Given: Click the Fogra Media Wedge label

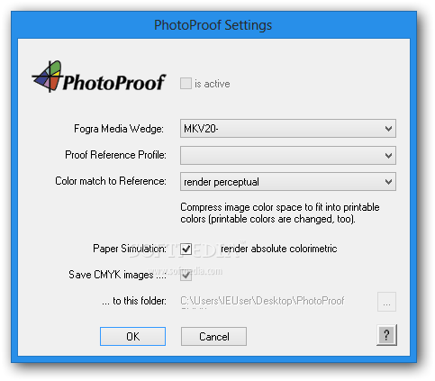Looking at the screenshot, I should click(119, 129).
